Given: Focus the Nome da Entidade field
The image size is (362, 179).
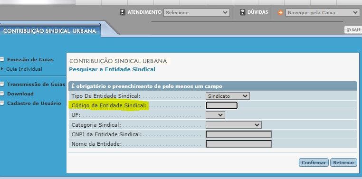Looking at the screenshot, I should click(238, 144).
